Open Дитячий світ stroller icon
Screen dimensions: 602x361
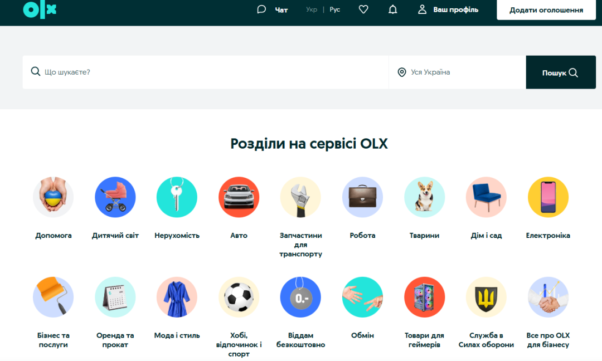coord(115,197)
